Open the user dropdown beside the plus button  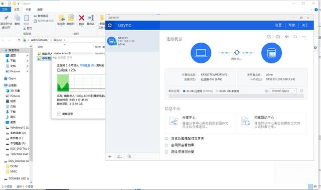pyautogui.click(x=119, y=157)
